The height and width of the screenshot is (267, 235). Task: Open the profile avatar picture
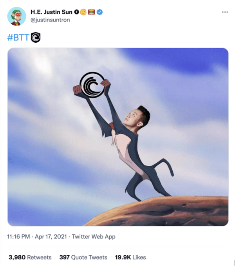pos(16,16)
